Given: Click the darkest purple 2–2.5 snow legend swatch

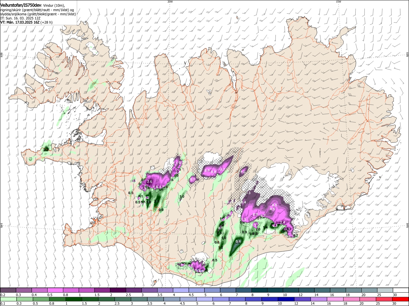Looking at the screenshot, I should [x=118, y=290].
